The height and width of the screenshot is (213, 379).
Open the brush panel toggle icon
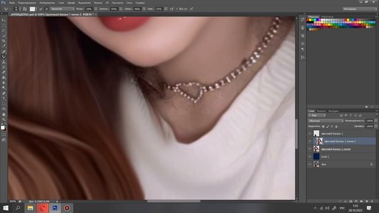(x=25, y=9)
